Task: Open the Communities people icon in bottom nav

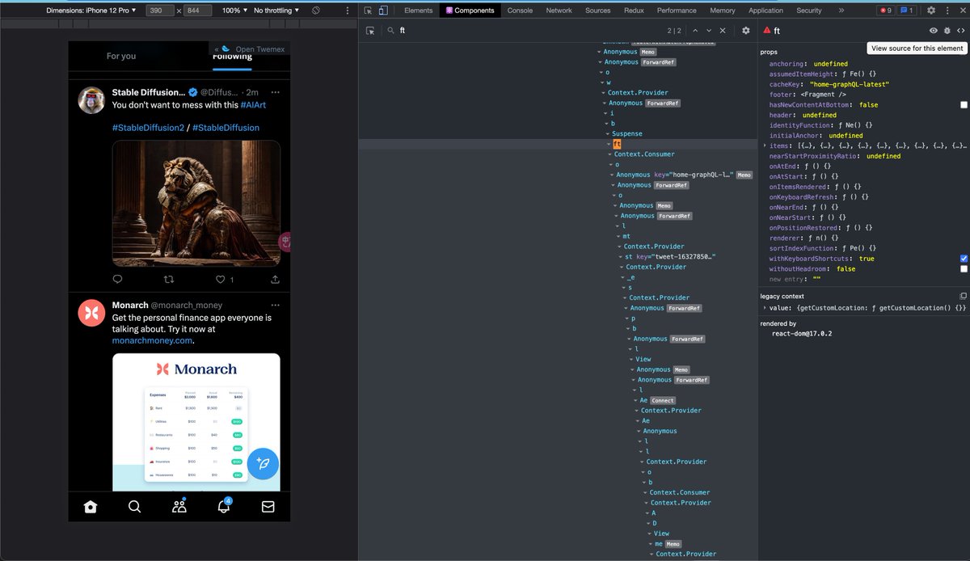Action: pyautogui.click(x=179, y=507)
